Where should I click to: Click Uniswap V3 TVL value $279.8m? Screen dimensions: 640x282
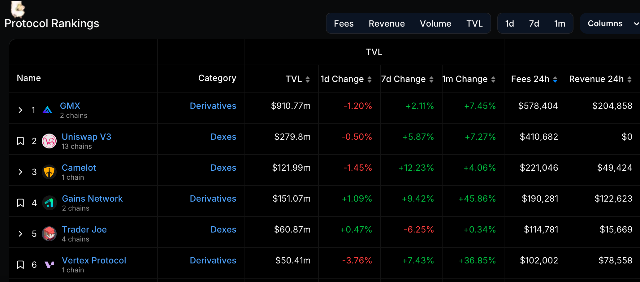point(292,137)
